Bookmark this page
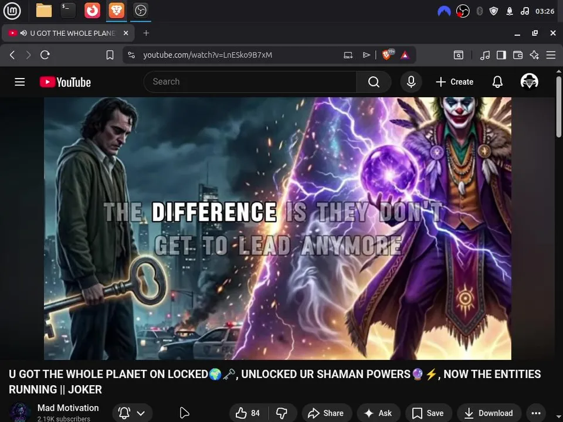 [110, 55]
